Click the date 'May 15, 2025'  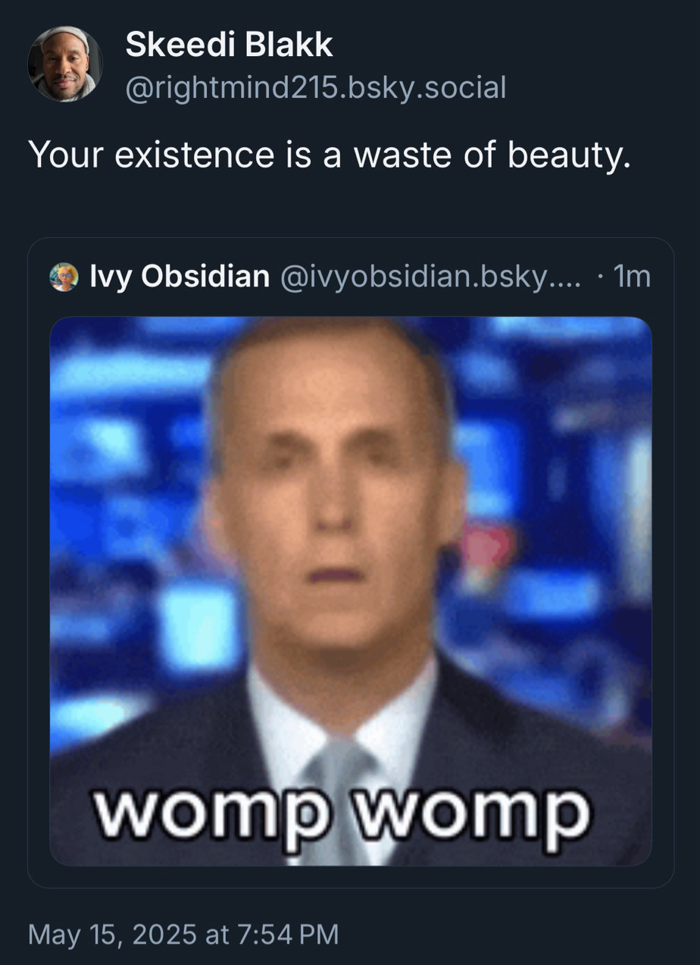pos(111,934)
